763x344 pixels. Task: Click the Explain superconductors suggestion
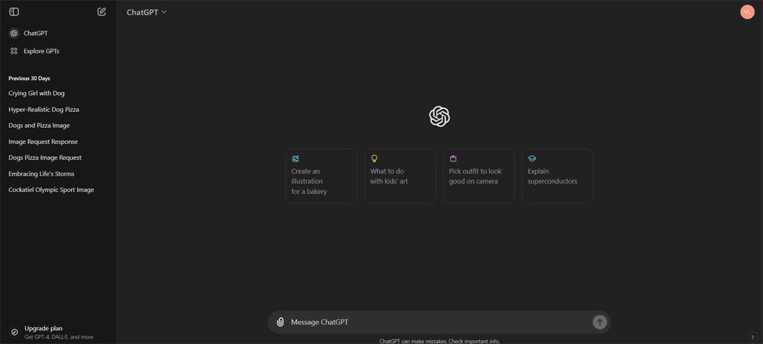557,176
